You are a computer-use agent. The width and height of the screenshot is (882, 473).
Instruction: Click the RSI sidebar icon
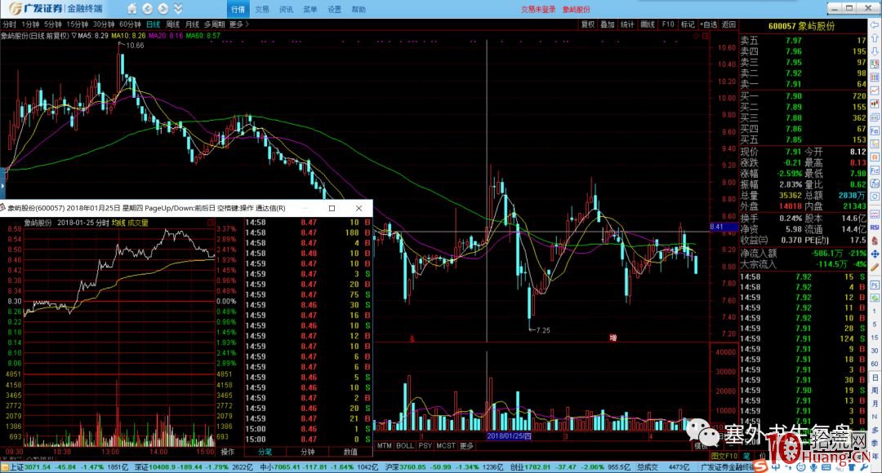pos(875,228)
